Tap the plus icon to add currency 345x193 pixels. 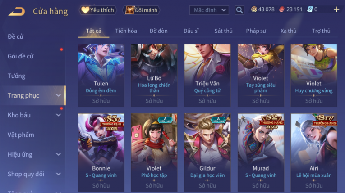click(336, 9)
